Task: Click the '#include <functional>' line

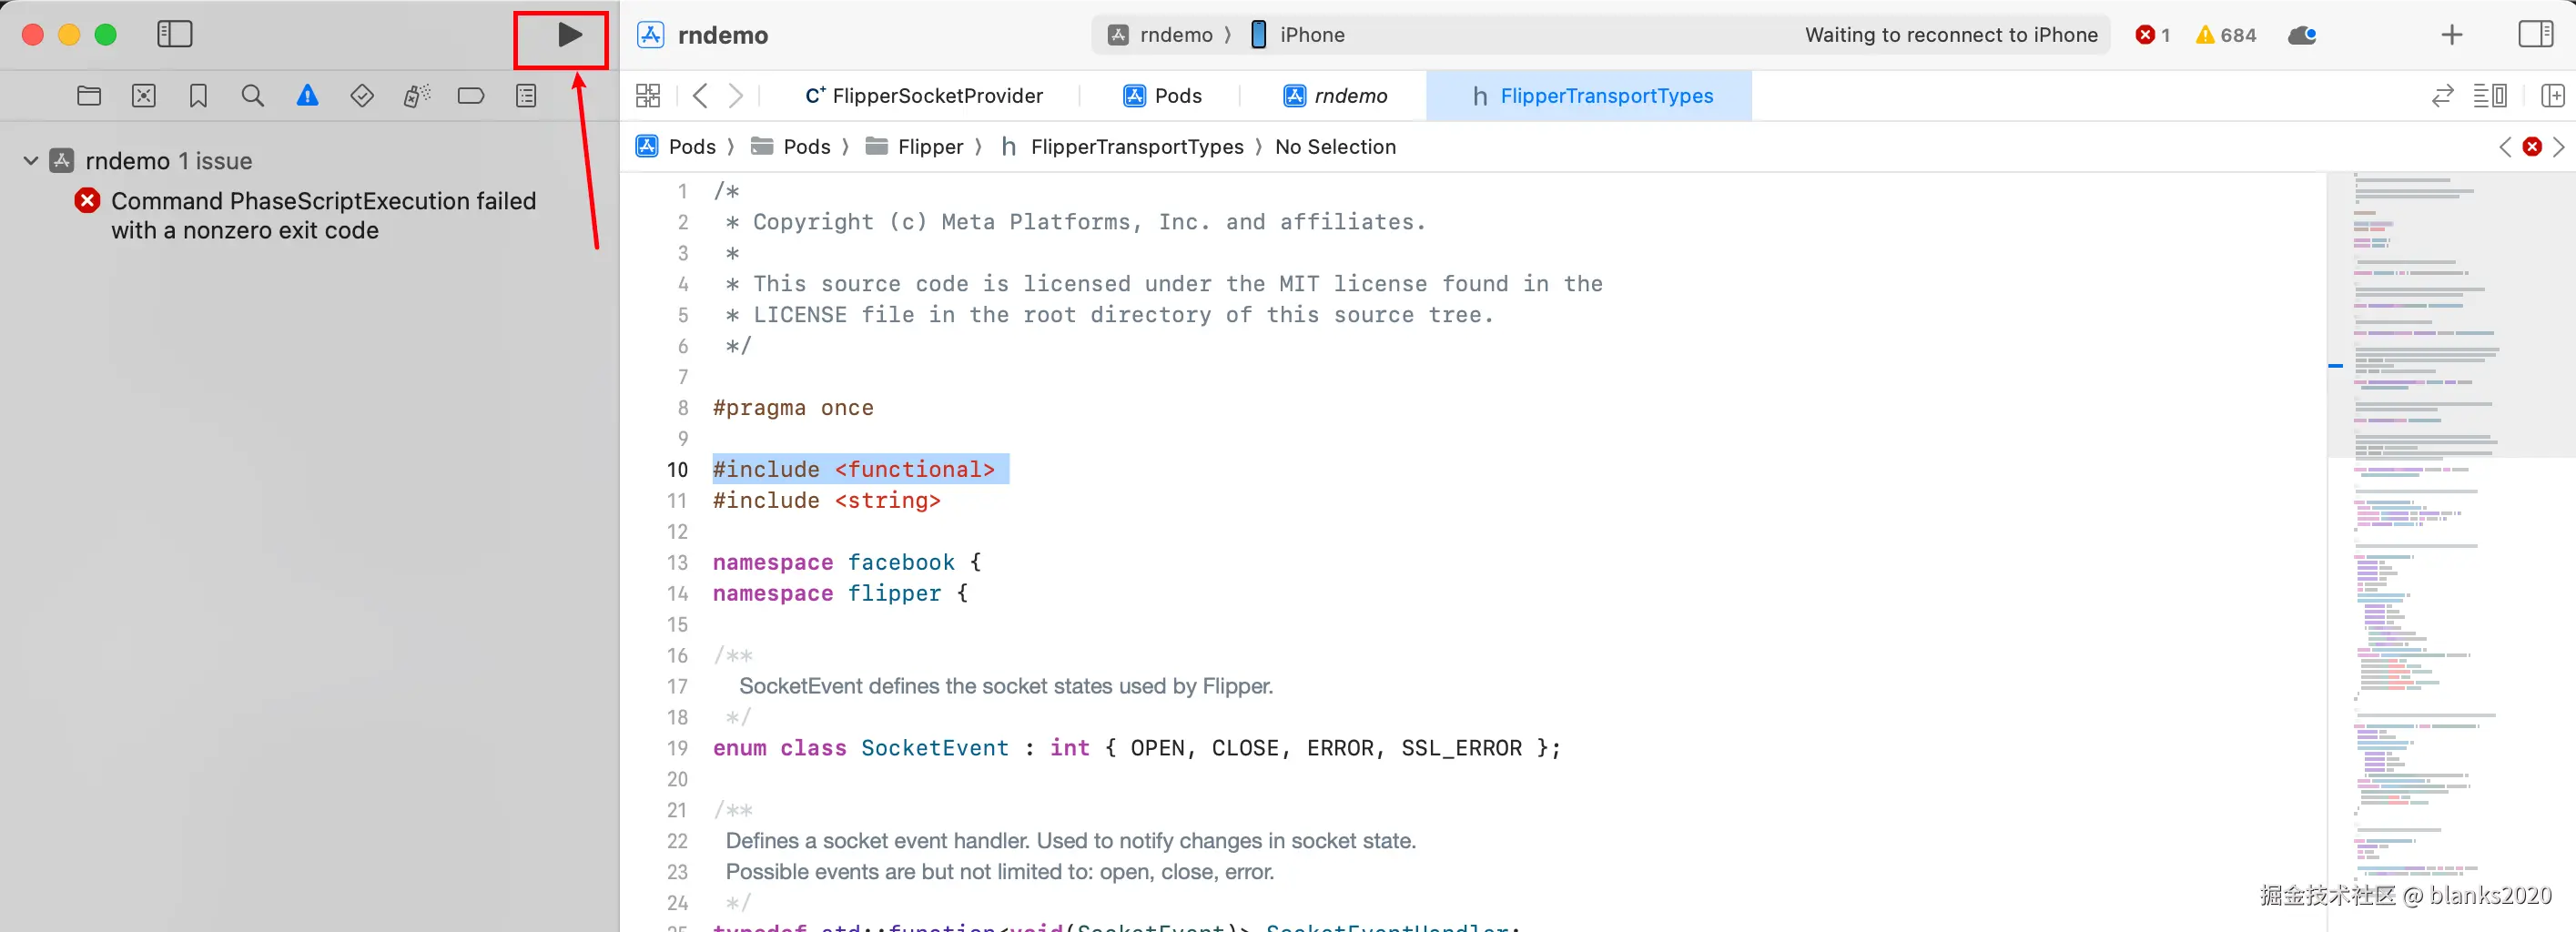Action: coord(854,470)
